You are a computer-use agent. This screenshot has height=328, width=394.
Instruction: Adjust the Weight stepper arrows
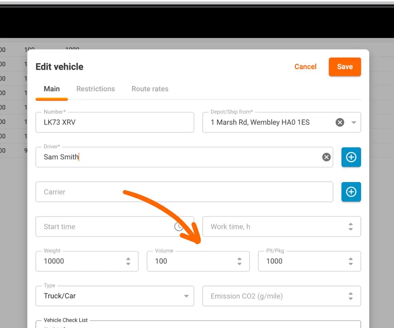coord(128,261)
